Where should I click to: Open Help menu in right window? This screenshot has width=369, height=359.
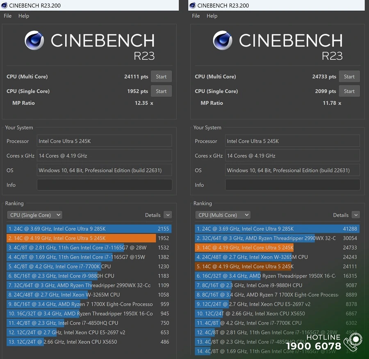pyautogui.click(x=212, y=16)
